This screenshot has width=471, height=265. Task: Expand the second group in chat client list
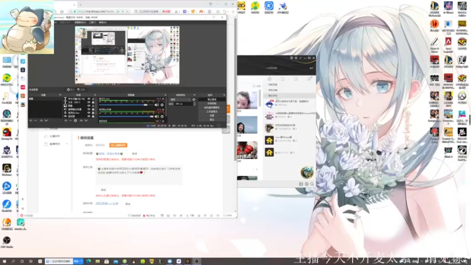click(x=266, y=90)
